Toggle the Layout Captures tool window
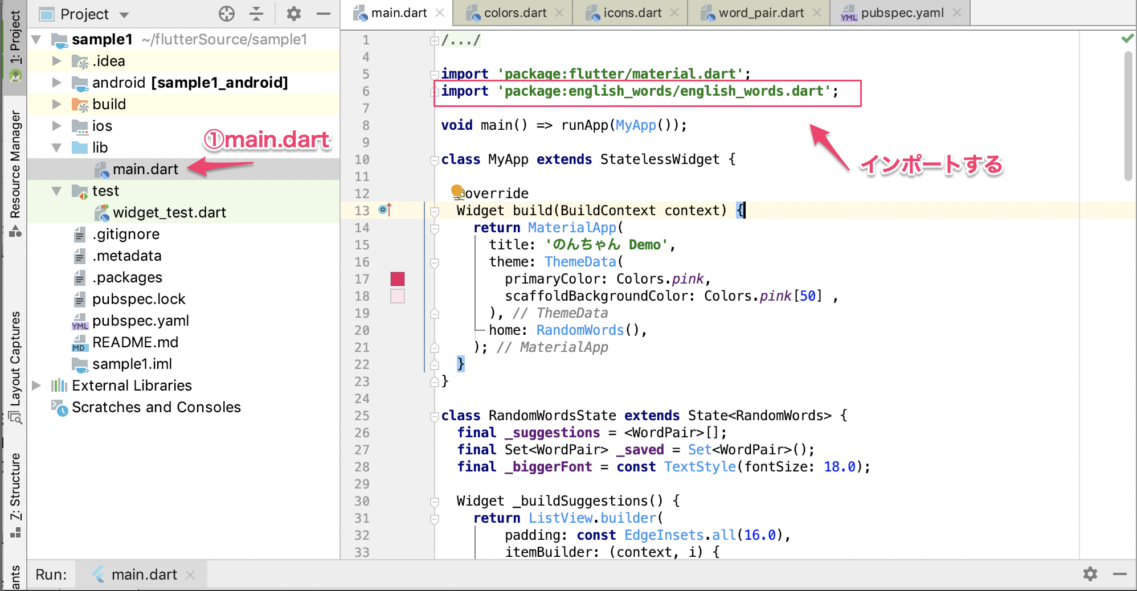Screen dimensions: 1137x591 coord(15,359)
